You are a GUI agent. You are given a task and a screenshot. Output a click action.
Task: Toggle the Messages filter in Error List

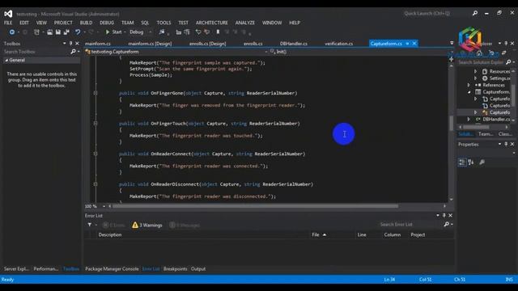click(x=185, y=225)
